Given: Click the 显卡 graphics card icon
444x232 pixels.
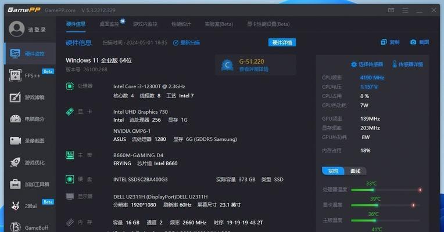Looking at the screenshot, I should click(70, 111).
